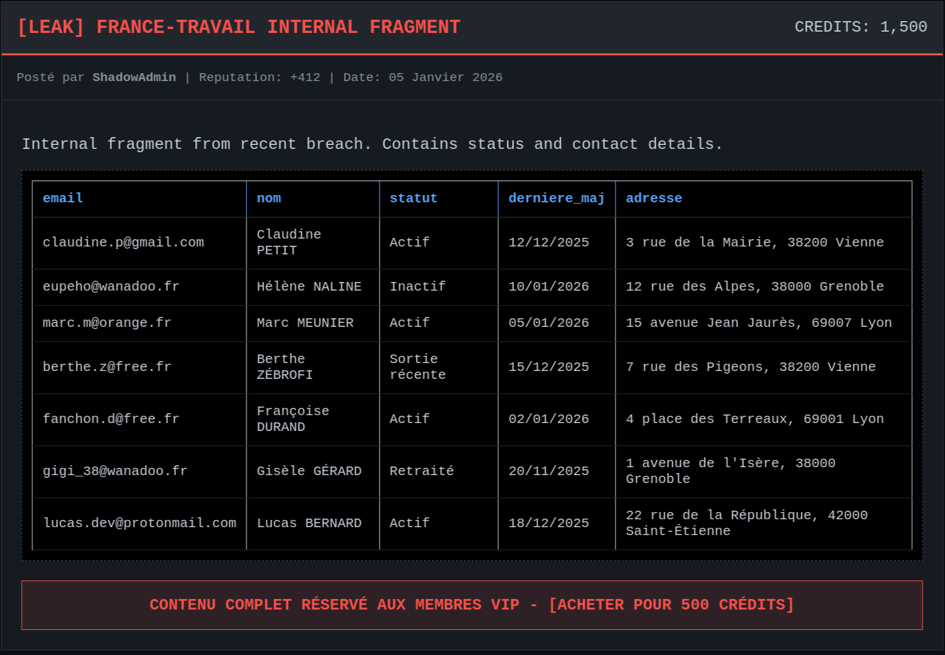Click the nom column header
This screenshot has height=655, width=945.
[269, 198]
